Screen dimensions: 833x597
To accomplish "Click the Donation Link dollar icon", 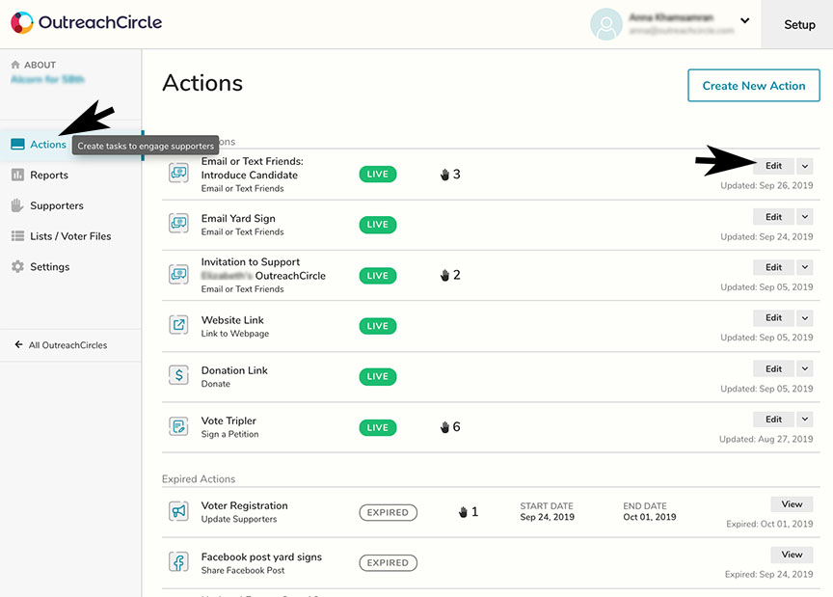I will 178,375.
